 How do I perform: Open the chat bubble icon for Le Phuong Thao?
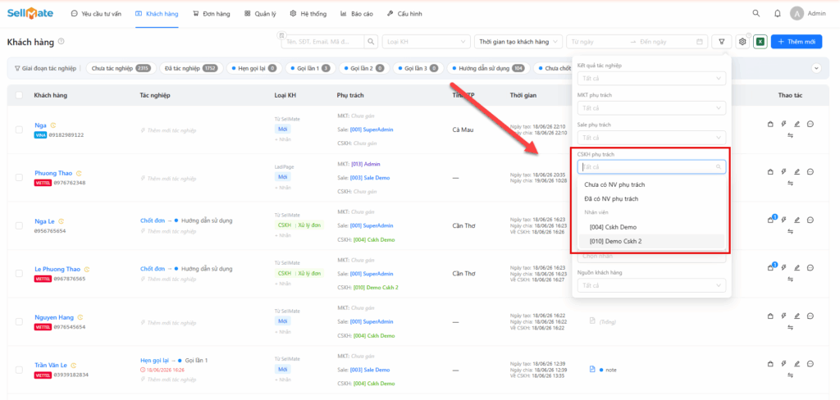click(810, 267)
